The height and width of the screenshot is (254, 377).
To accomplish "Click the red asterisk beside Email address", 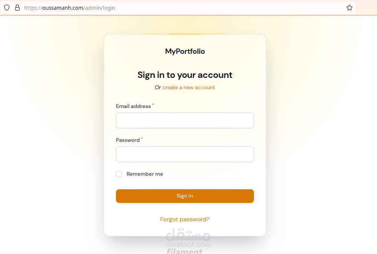I will coord(153,105).
